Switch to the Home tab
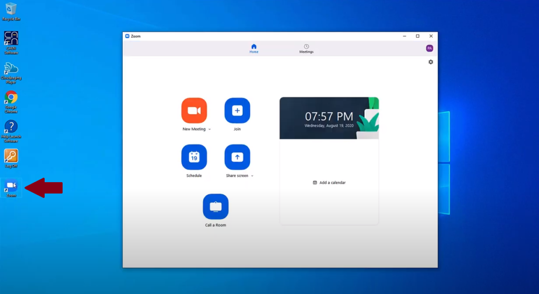 click(254, 48)
